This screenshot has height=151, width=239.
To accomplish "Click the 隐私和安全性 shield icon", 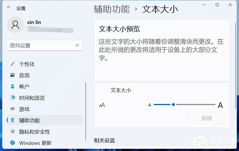I will pyautogui.click(x=12, y=132).
